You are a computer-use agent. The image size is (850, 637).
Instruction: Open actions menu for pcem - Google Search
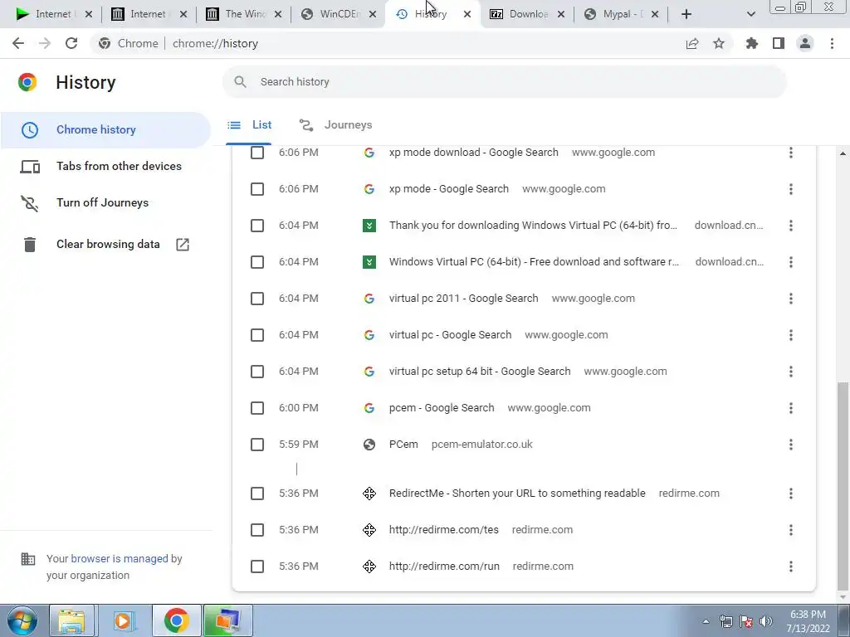pos(791,408)
